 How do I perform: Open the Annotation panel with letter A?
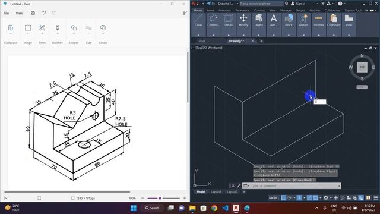click(274, 21)
